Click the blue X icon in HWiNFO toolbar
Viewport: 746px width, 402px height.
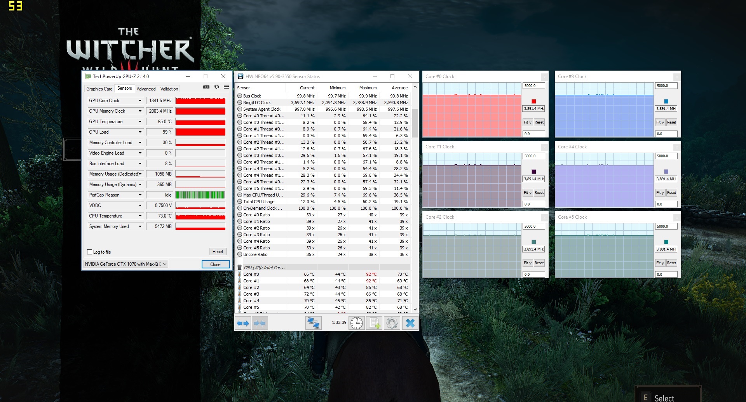410,323
